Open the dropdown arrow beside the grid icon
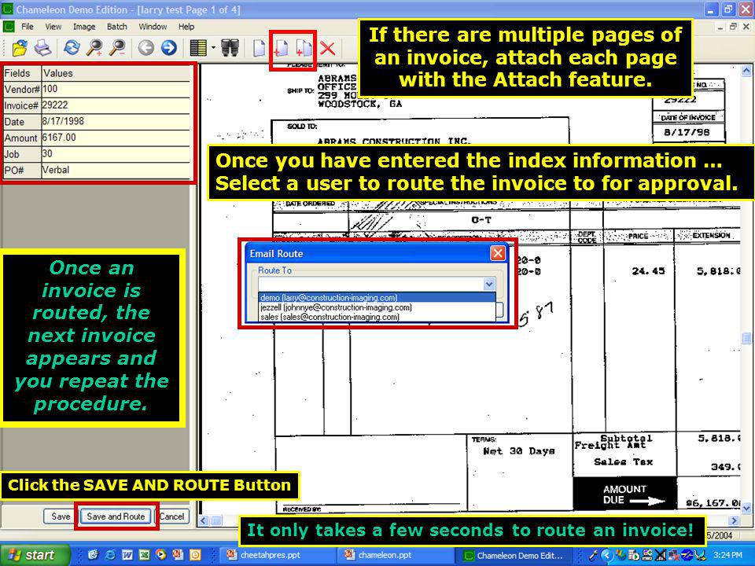755x566 pixels. (213, 48)
